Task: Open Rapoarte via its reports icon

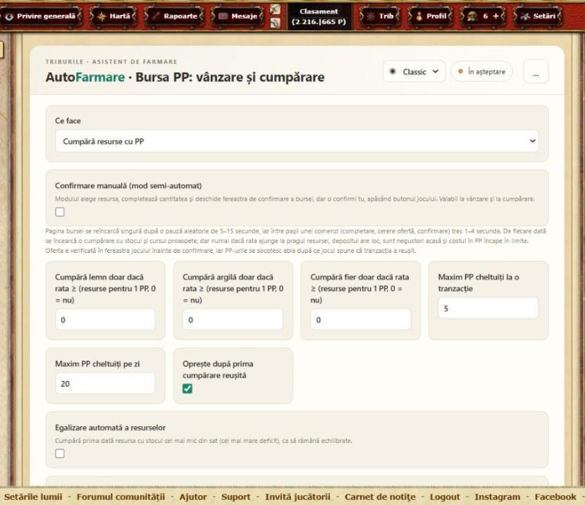Action: point(156,16)
